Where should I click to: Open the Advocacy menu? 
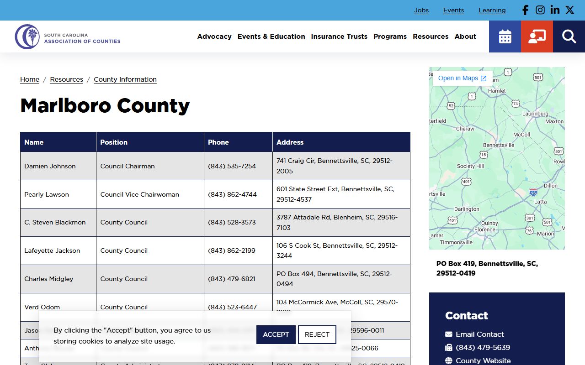pos(214,36)
